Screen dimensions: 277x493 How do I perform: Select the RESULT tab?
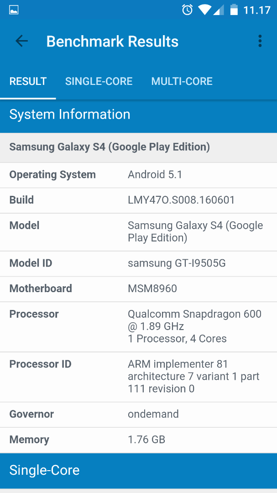coord(28,81)
